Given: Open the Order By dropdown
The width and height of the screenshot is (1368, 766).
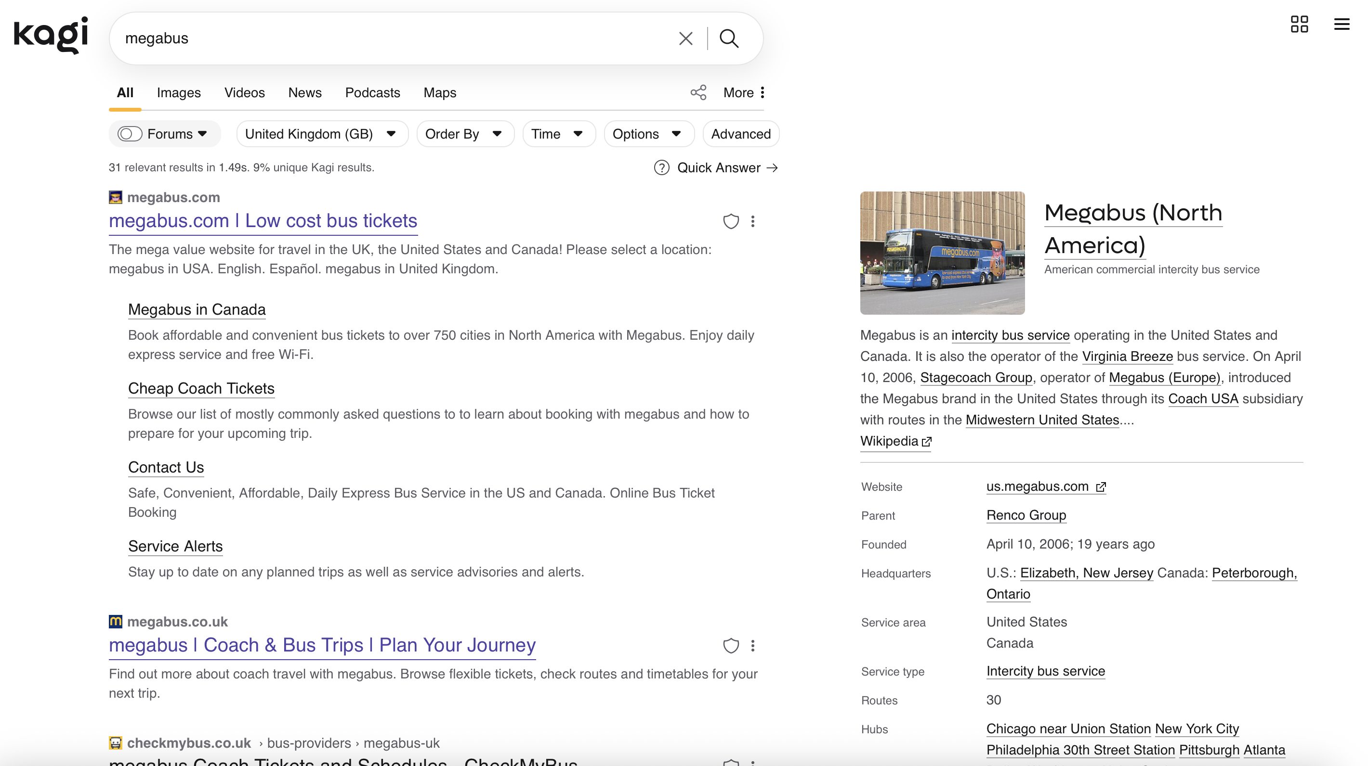Looking at the screenshot, I should (x=464, y=134).
